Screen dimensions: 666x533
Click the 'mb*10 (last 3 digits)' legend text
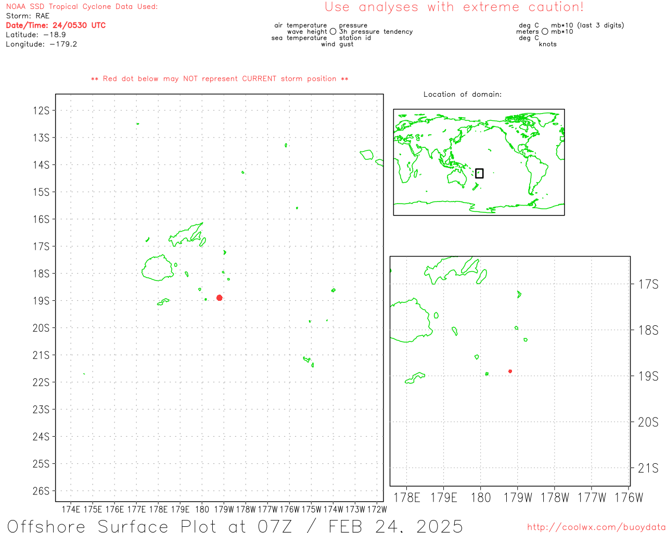pyautogui.click(x=587, y=26)
